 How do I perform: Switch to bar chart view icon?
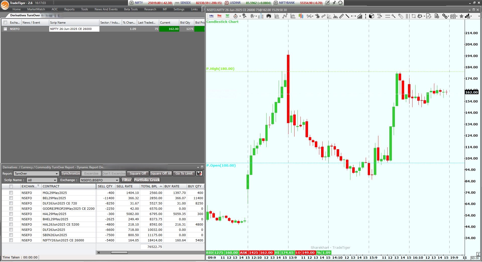(261, 16)
